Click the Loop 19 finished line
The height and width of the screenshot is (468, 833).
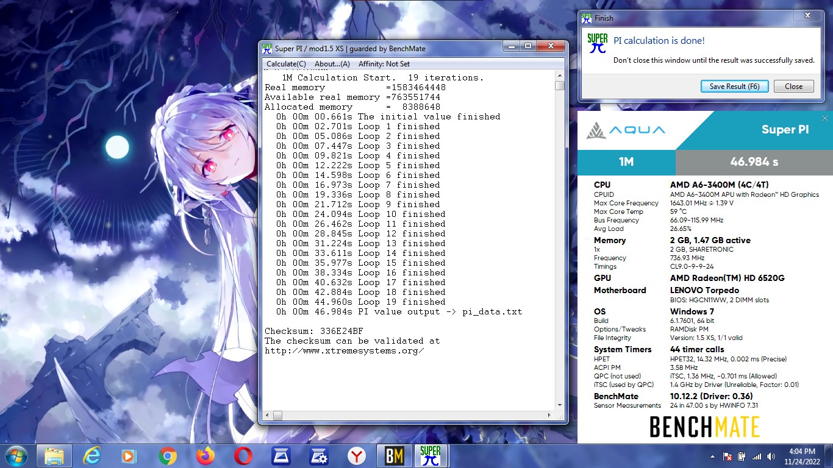click(x=360, y=302)
